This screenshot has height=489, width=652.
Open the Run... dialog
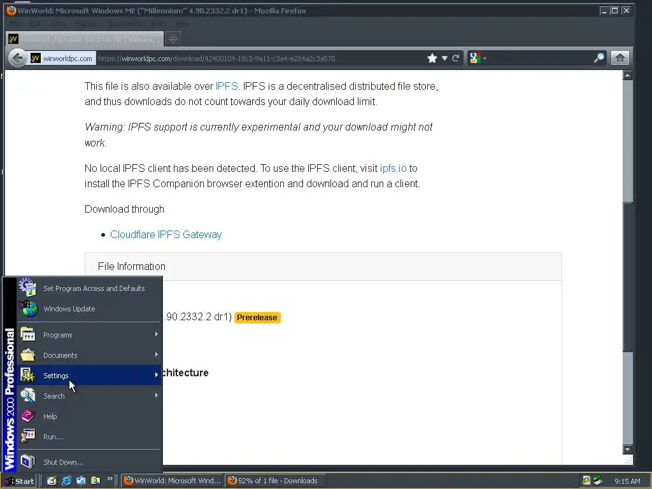pyautogui.click(x=89, y=437)
